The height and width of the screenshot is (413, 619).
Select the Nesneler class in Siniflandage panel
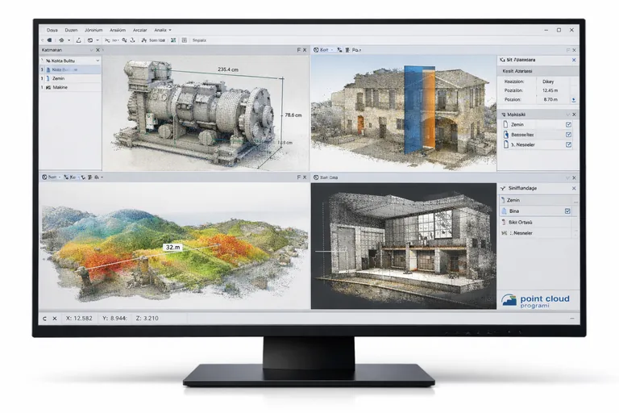(538, 233)
